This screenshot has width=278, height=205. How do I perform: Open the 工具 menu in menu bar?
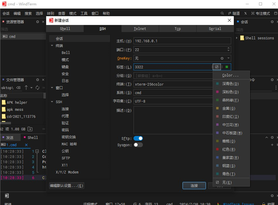pos(84,14)
